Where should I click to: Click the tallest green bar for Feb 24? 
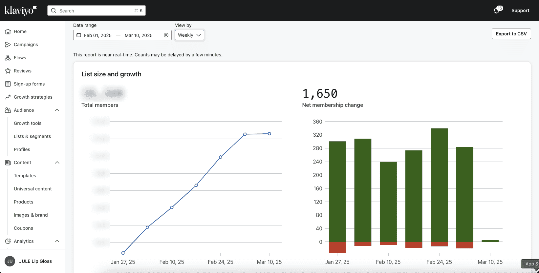[x=439, y=185]
